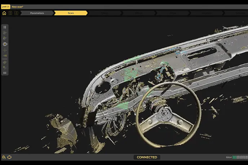Select the positioning targets tool icon
The width and height of the screenshot is (248, 165).
click(x=5, y=50)
